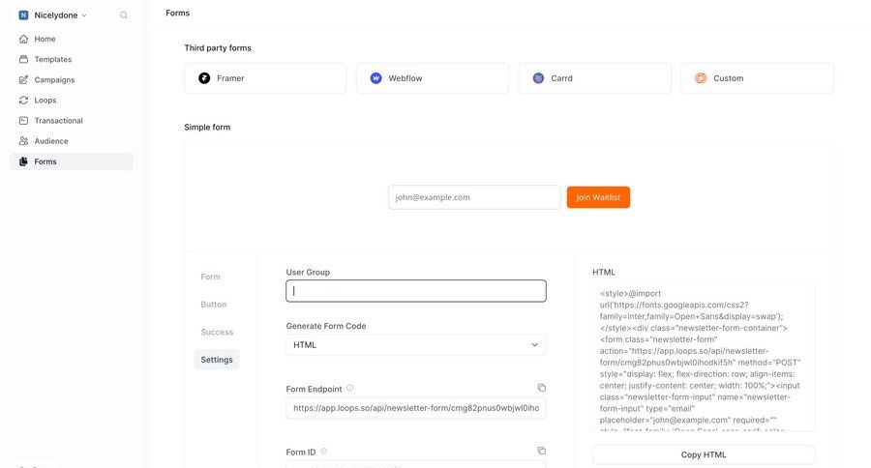Viewport: 871px width, 468px height.
Task: Click the search magnifier icon in sidebar
Action: coord(124,15)
